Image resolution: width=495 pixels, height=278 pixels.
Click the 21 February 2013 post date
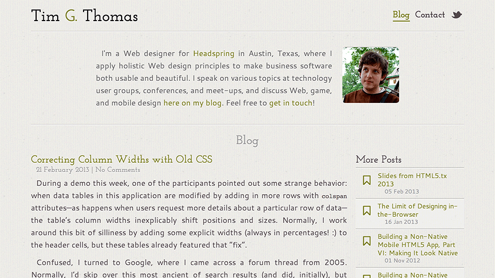tap(62, 170)
